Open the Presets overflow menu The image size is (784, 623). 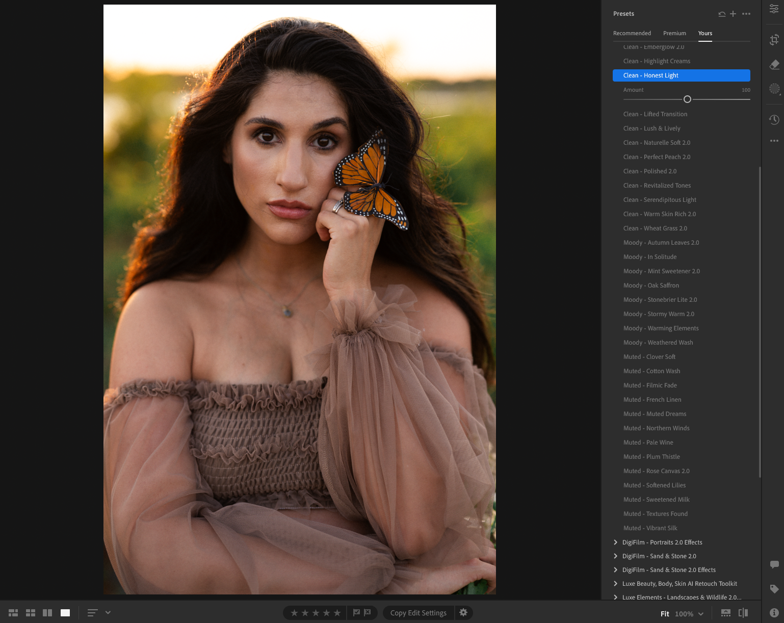(x=746, y=14)
